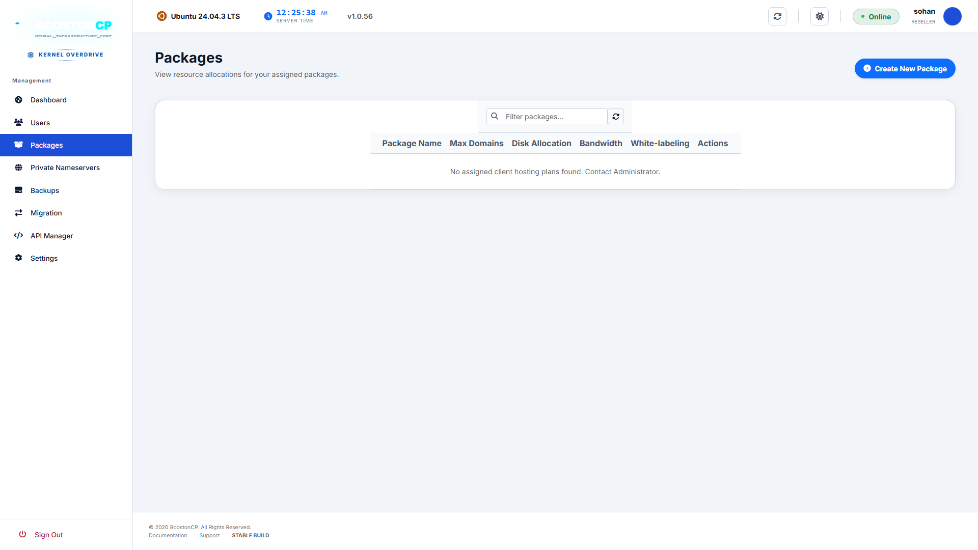Go to Private Nameservers page
This screenshot has width=978, height=550.
pyautogui.click(x=66, y=168)
